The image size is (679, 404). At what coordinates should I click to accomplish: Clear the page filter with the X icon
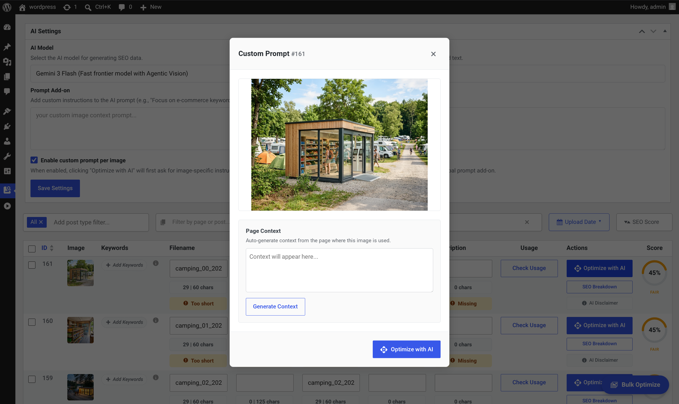[527, 222]
